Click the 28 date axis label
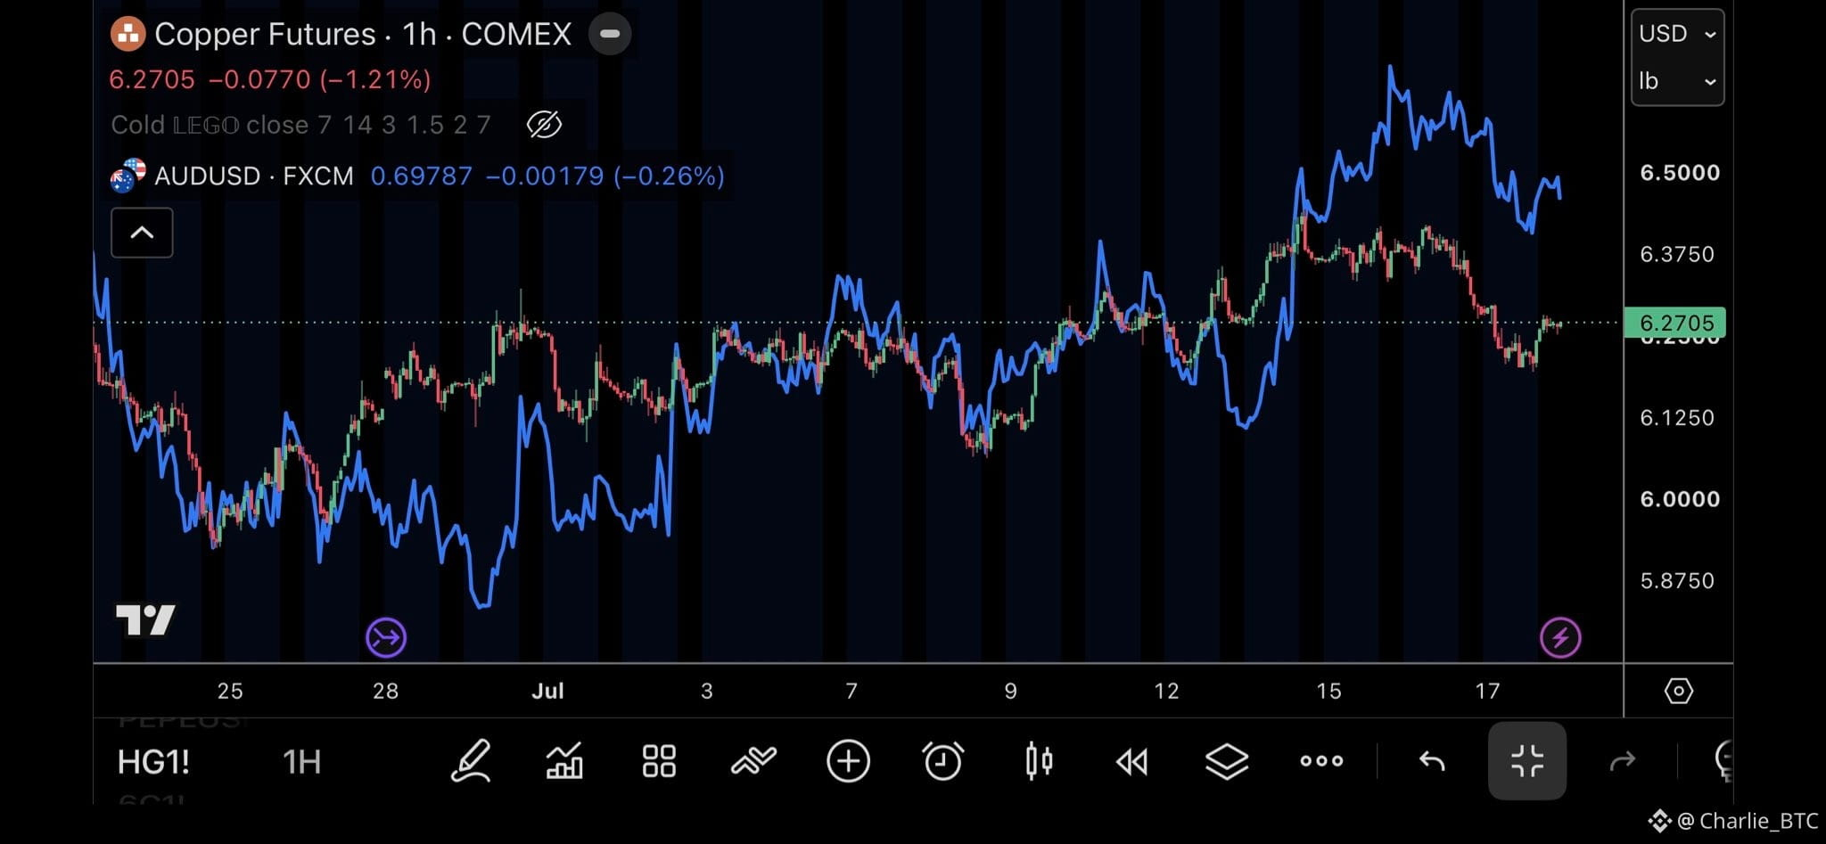This screenshot has width=1826, height=844. click(x=385, y=691)
